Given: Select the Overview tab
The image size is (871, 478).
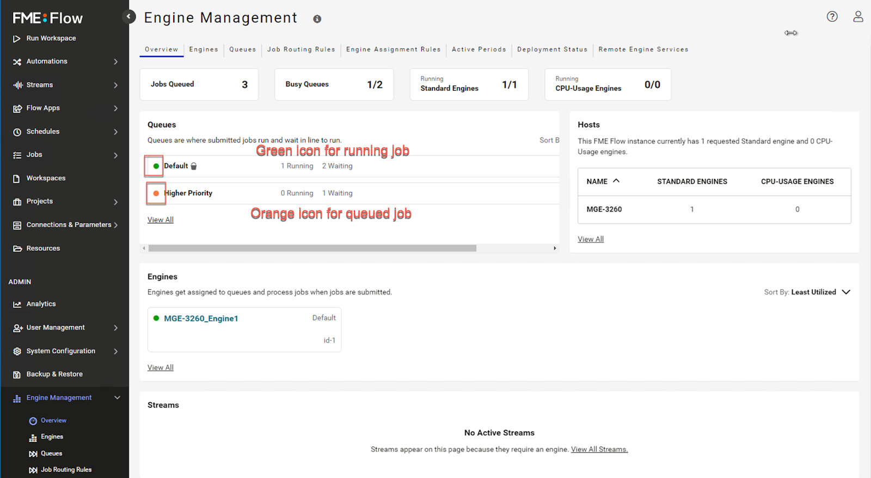Looking at the screenshot, I should pyautogui.click(x=161, y=49).
